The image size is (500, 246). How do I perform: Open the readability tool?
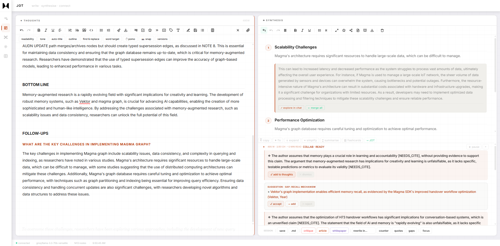[x=28, y=39]
